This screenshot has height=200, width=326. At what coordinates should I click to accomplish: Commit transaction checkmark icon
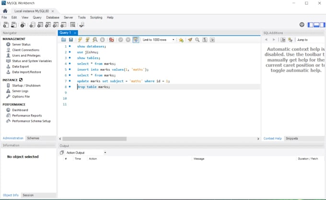point(121,40)
